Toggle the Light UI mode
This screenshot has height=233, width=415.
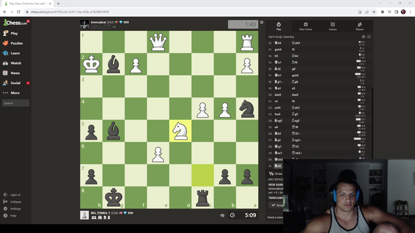(12, 195)
